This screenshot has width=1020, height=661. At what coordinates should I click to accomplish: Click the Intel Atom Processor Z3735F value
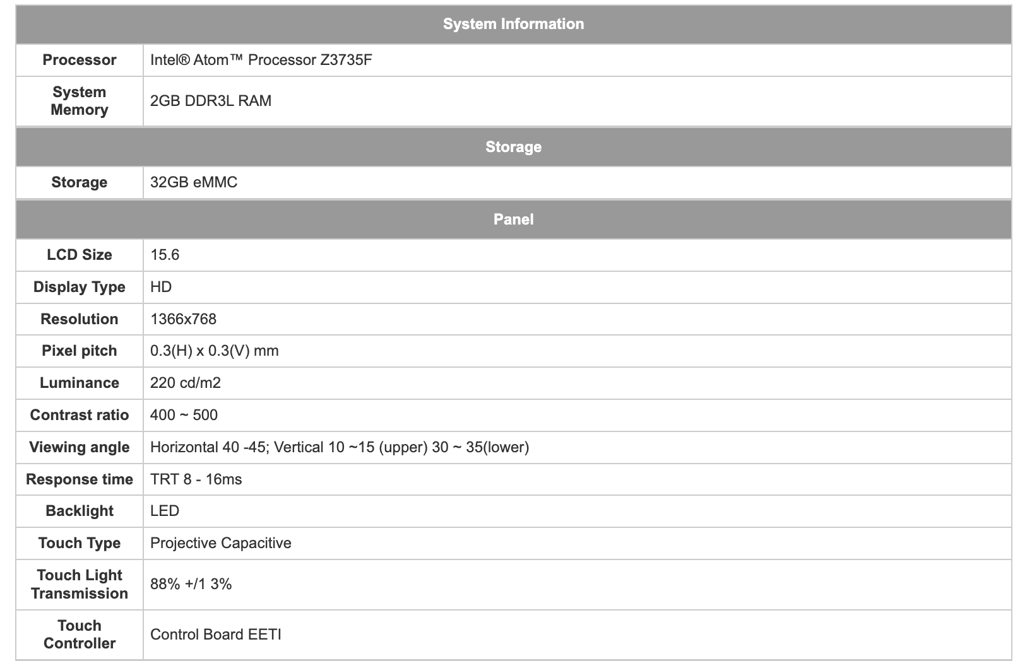click(261, 60)
